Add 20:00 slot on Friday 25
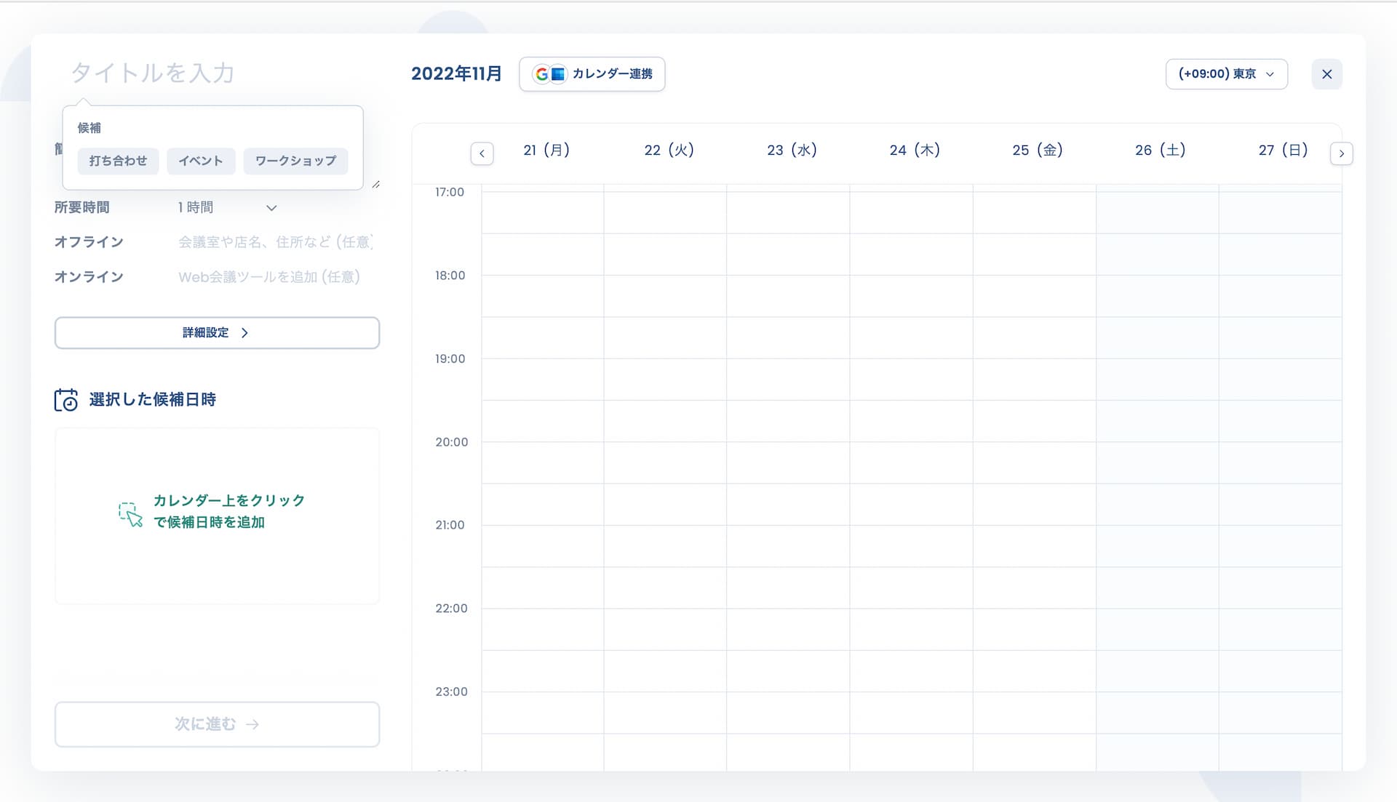This screenshot has width=1397, height=802. 1035,462
